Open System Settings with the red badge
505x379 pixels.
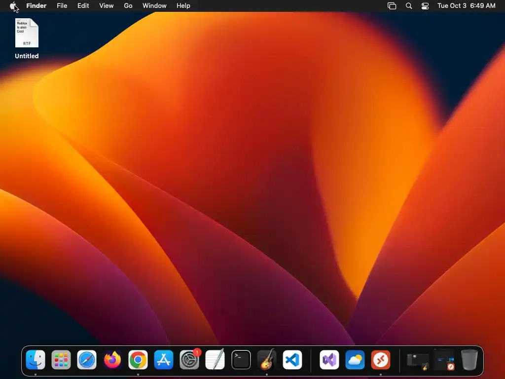189,360
